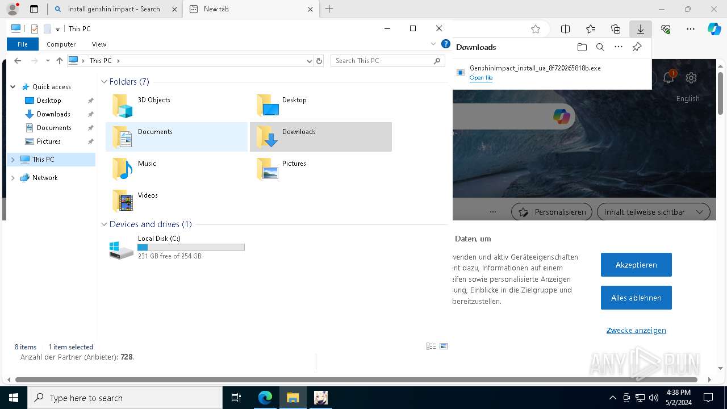Open the tab actions menu icon in Edge

click(34, 9)
